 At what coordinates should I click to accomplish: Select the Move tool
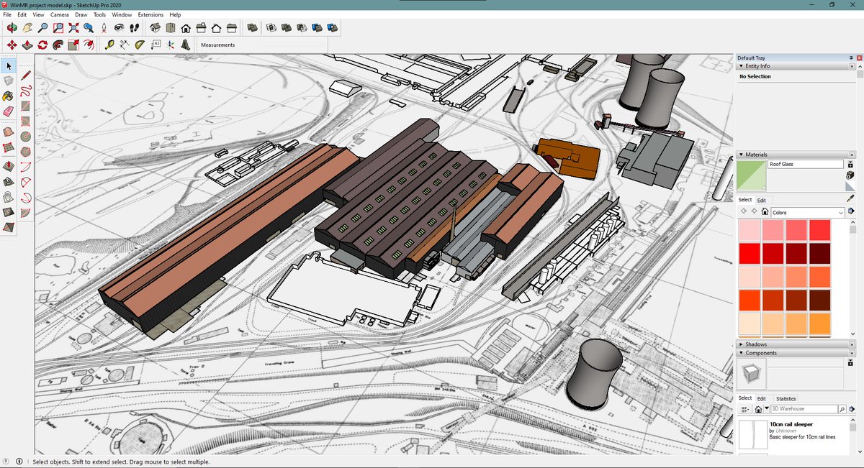pyautogui.click(x=12, y=45)
